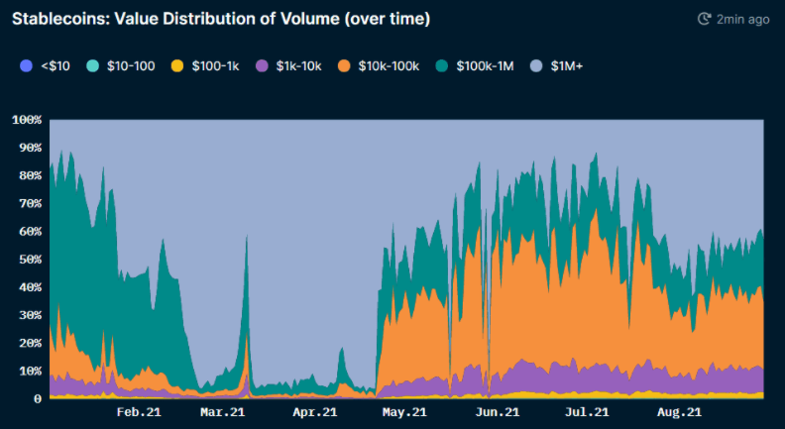
Task: Click the 100% y-axis label
Action: coord(27,120)
